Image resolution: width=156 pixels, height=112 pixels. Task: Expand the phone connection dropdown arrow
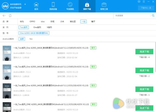point(25,4)
